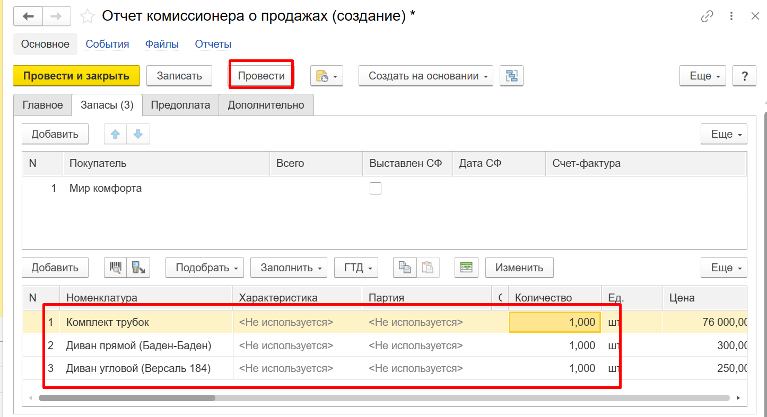Load data from data collection terminal icon
The width and height of the screenshot is (767, 417).
point(138,268)
